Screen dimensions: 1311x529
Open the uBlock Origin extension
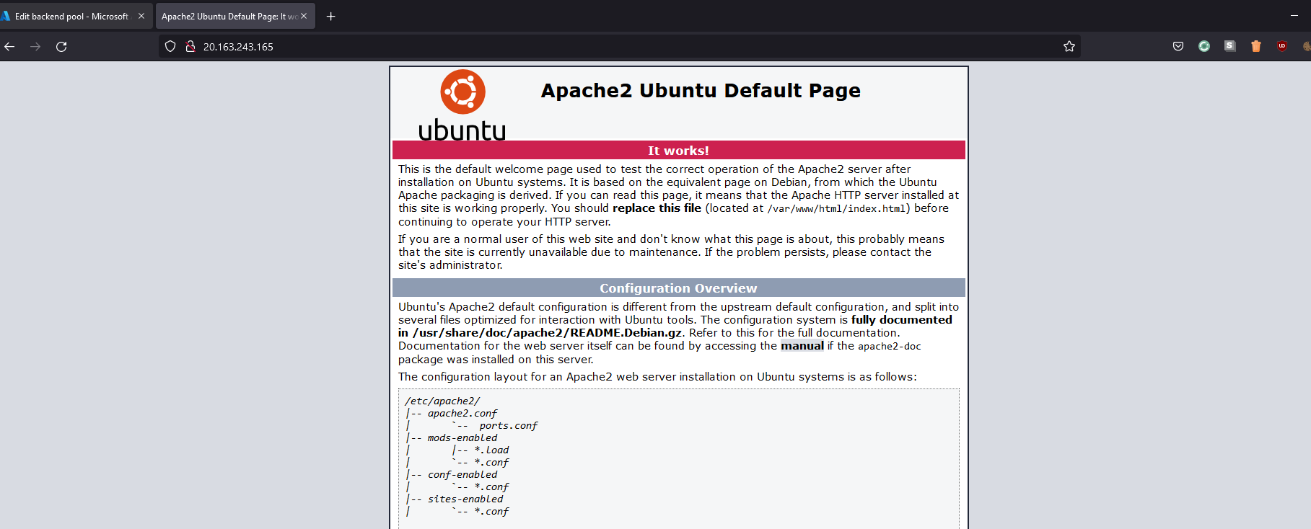pos(1281,47)
